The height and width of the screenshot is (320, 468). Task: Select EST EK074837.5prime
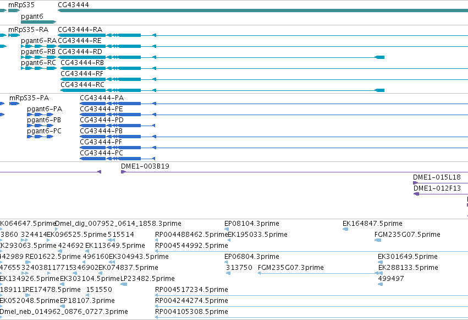point(128,268)
